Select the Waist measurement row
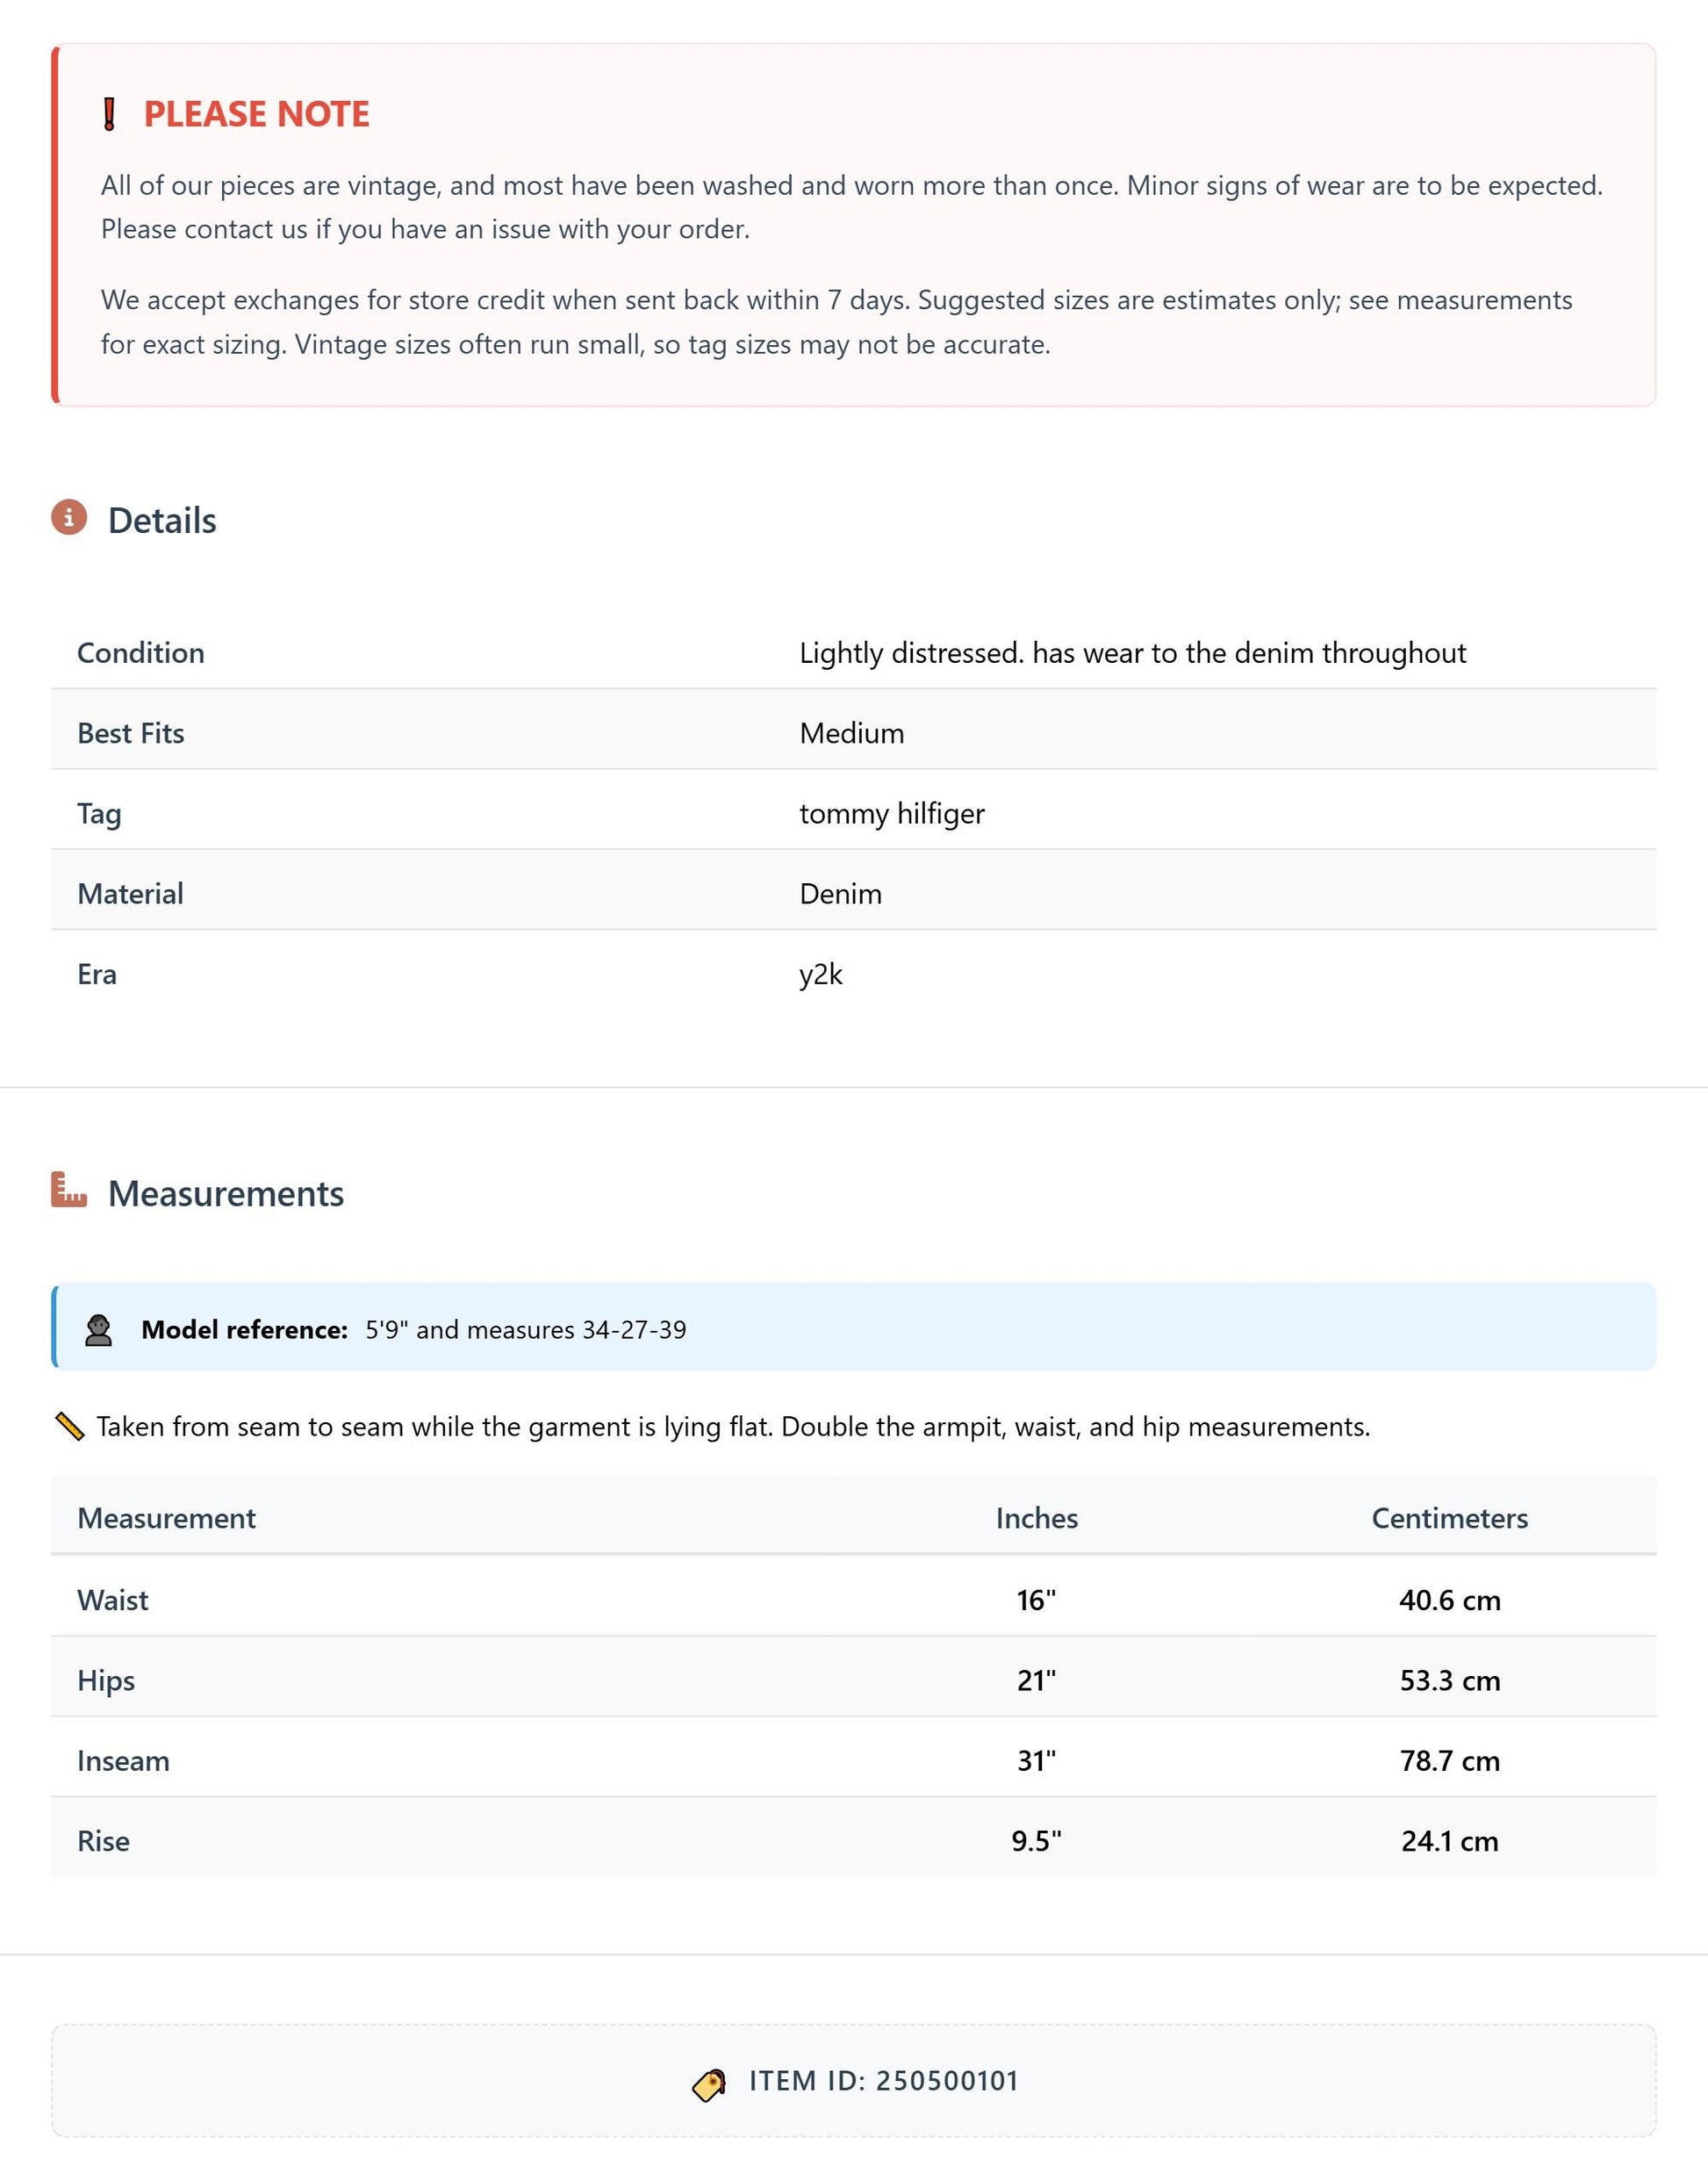Screen dimensions: 1708x2180 [854, 1599]
